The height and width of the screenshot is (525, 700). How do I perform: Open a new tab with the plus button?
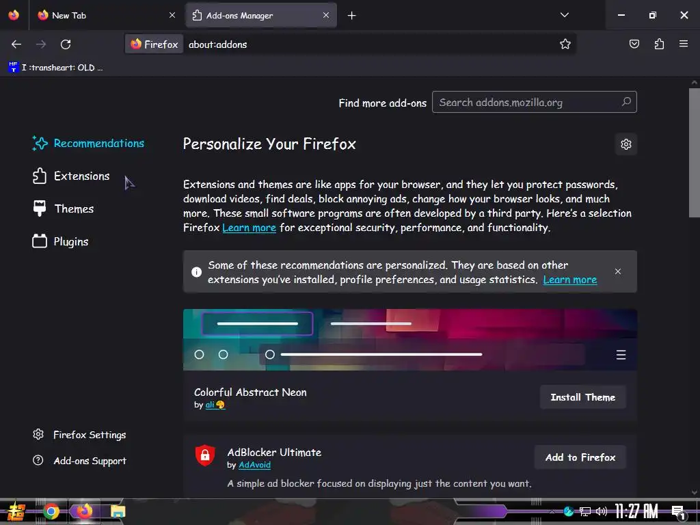pyautogui.click(x=352, y=16)
